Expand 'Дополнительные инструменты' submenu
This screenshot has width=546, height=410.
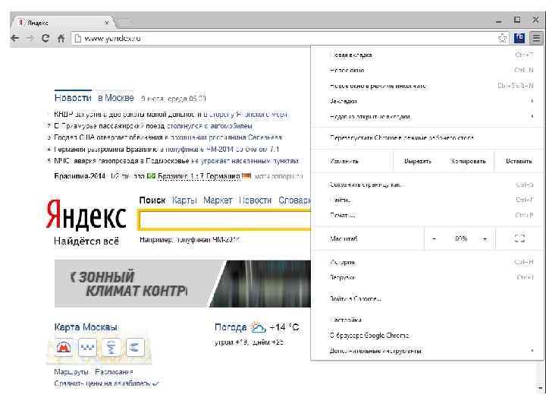pyautogui.click(x=428, y=351)
